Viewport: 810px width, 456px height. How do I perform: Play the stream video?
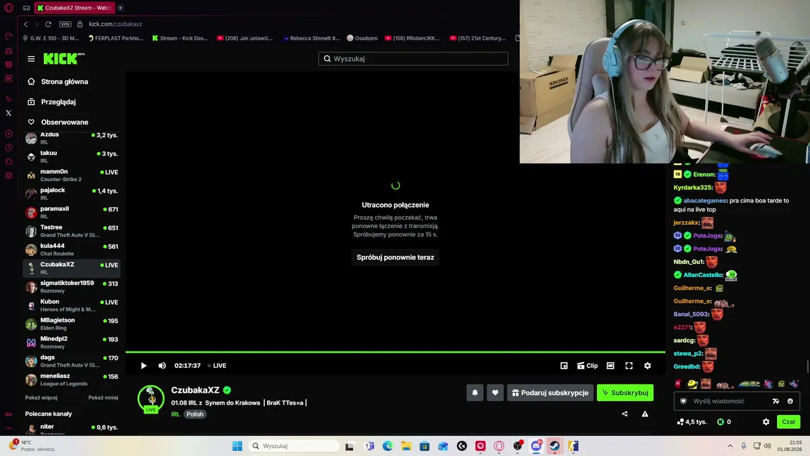pyautogui.click(x=144, y=365)
